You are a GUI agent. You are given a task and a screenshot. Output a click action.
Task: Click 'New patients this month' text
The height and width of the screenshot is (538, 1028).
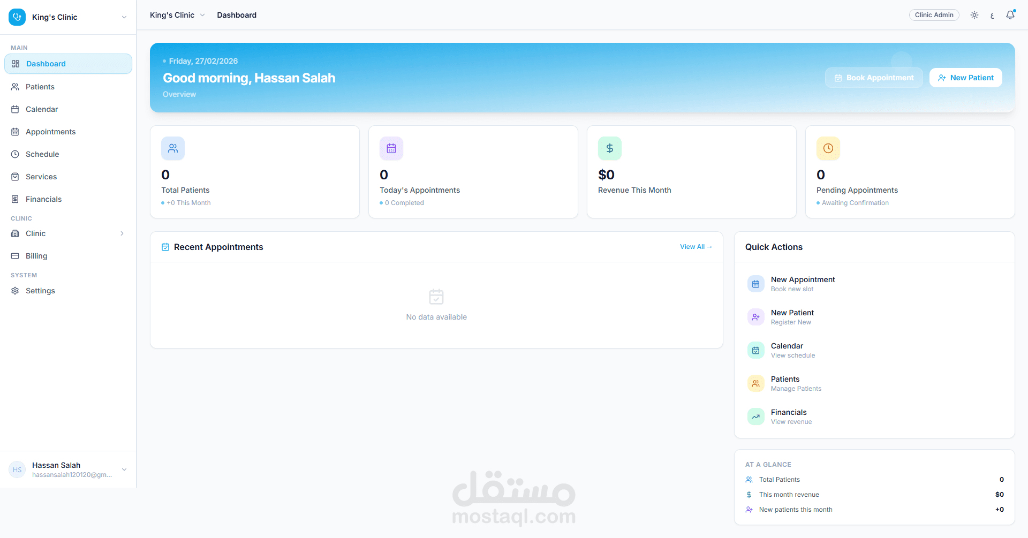tap(796, 510)
